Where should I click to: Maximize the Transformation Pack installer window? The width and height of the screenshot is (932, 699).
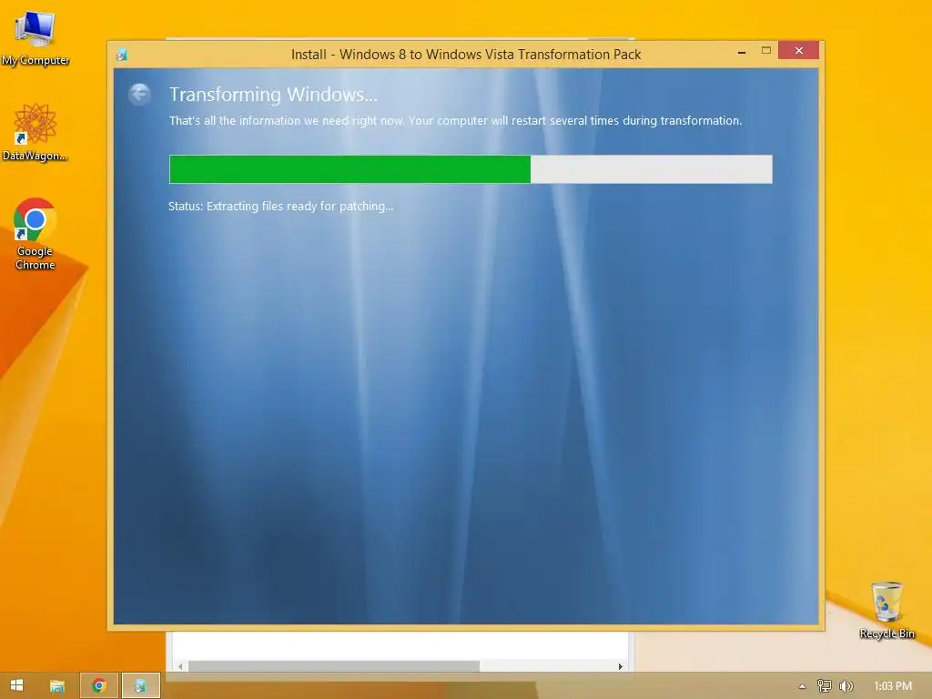pos(766,51)
